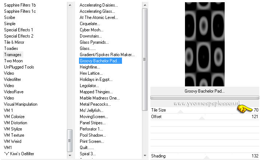
Task: Click Groovy Bachelor Pad title bar under preview
Action: point(205,91)
